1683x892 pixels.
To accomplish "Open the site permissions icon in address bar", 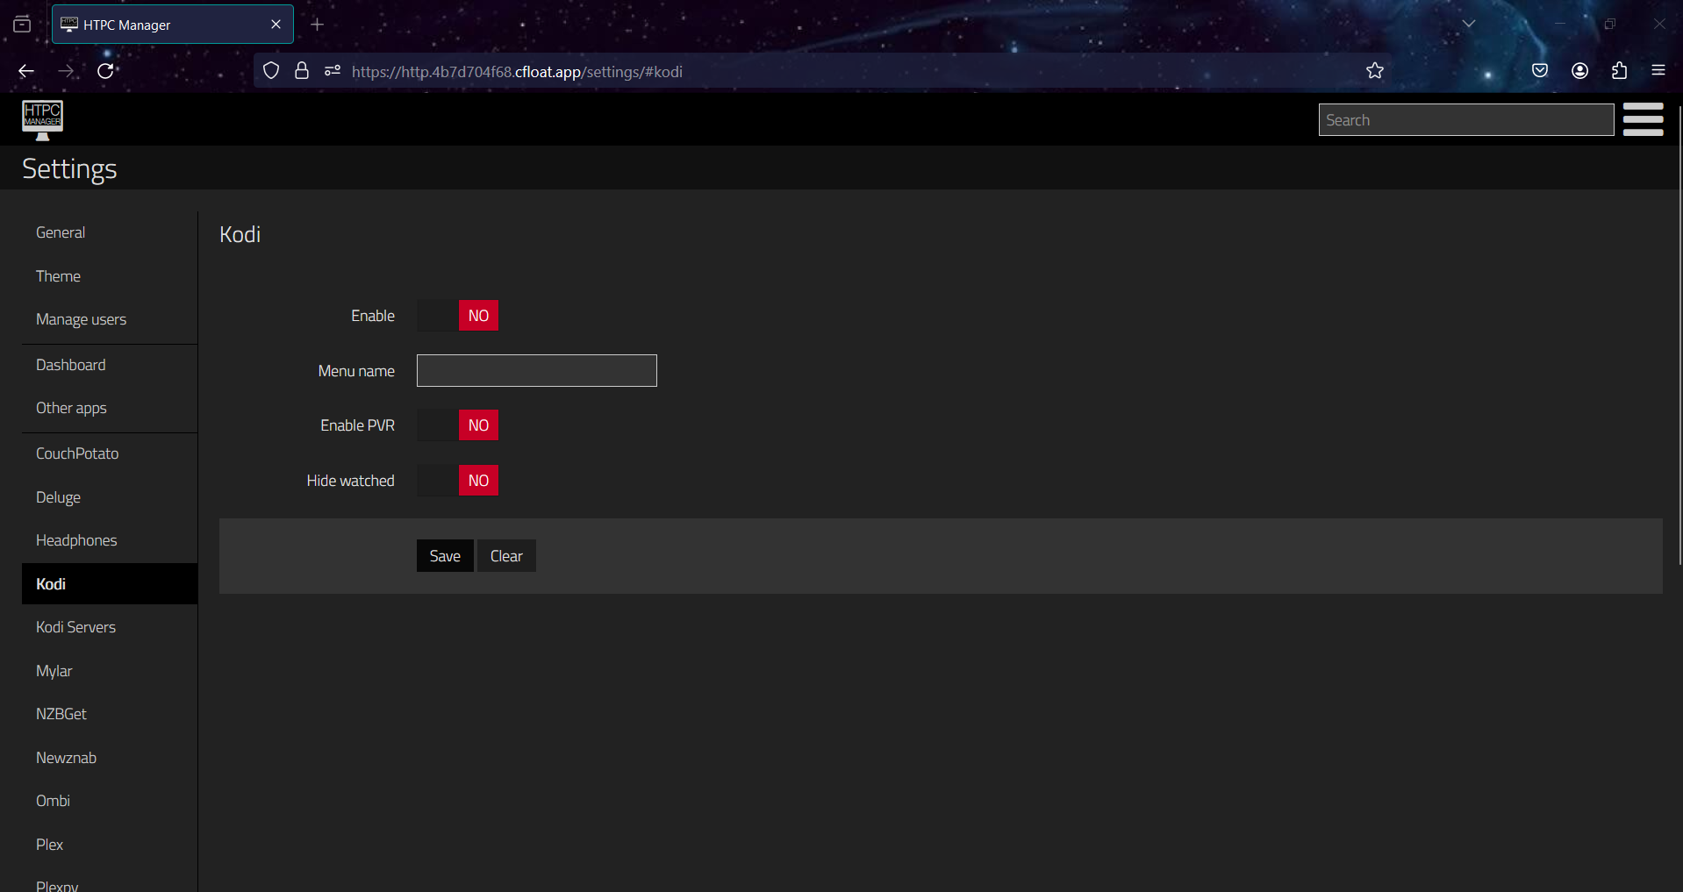I will point(332,71).
